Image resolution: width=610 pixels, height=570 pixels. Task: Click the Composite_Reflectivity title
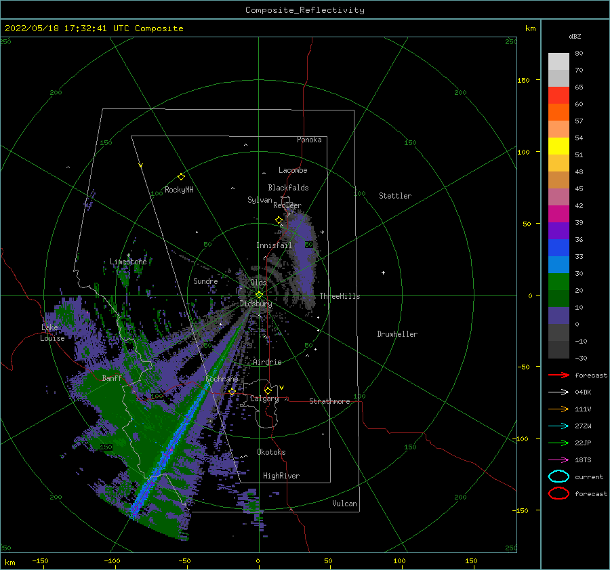click(305, 10)
